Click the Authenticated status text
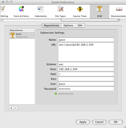Screen dimensions: 126x128 pyautogui.click(x=66, y=94)
